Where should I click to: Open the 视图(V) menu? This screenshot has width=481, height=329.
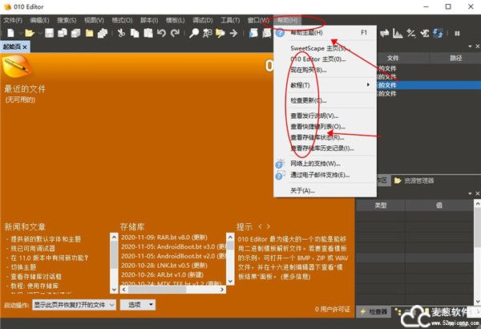click(94, 21)
